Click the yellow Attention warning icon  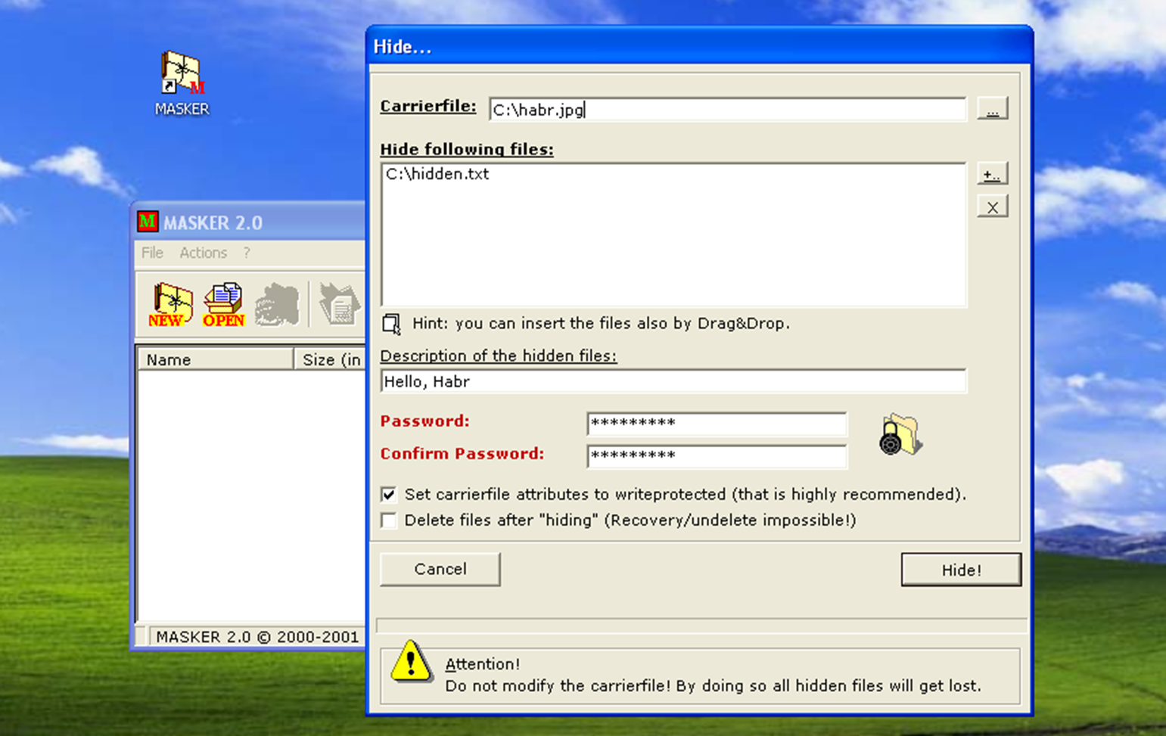(x=411, y=660)
